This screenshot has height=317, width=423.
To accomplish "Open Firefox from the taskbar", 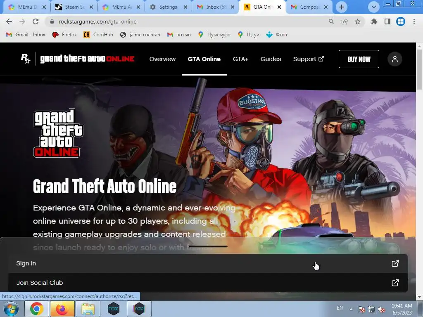I will coord(62,309).
